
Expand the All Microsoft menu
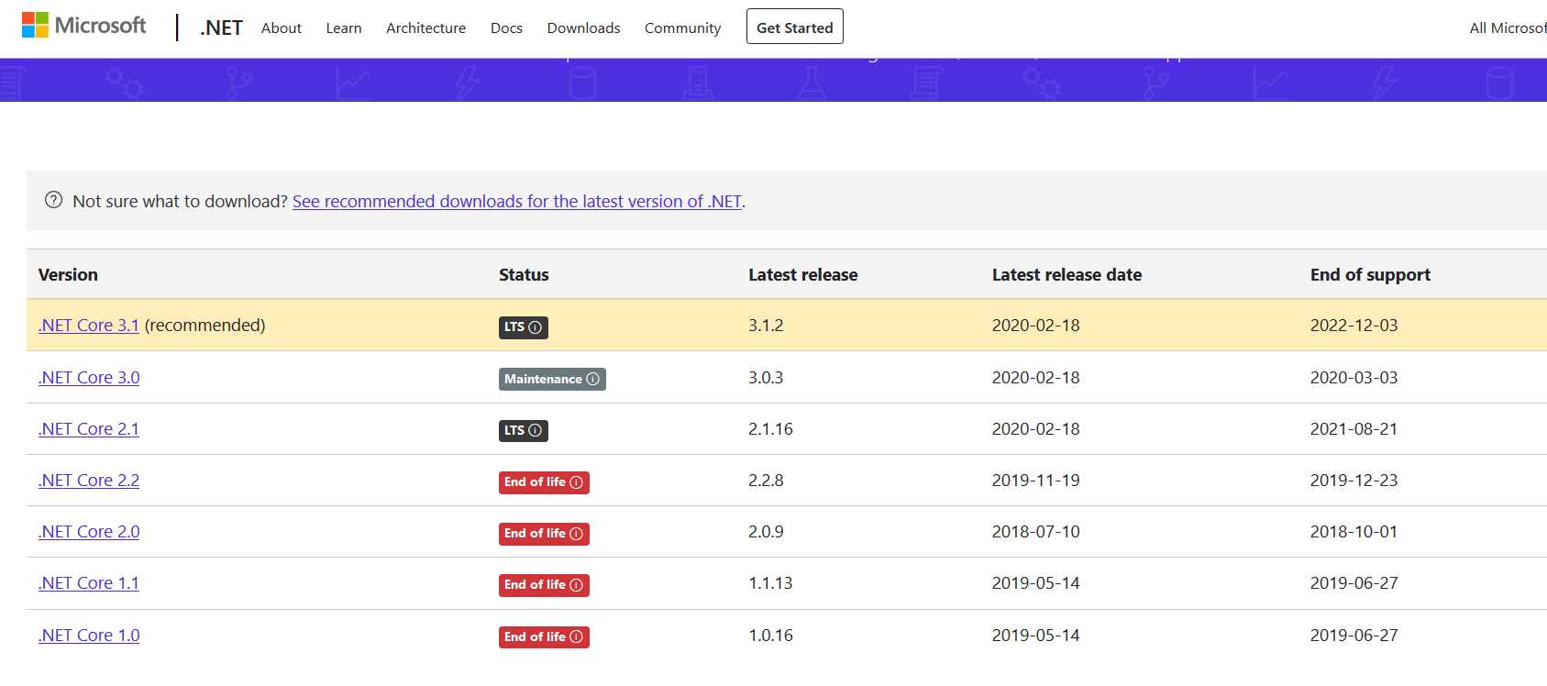coord(1508,28)
